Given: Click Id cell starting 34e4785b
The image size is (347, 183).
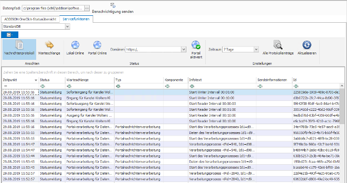Looking at the screenshot, I should [316, 127].
